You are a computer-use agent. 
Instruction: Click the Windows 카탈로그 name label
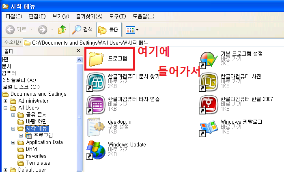(x=241, y=122)
